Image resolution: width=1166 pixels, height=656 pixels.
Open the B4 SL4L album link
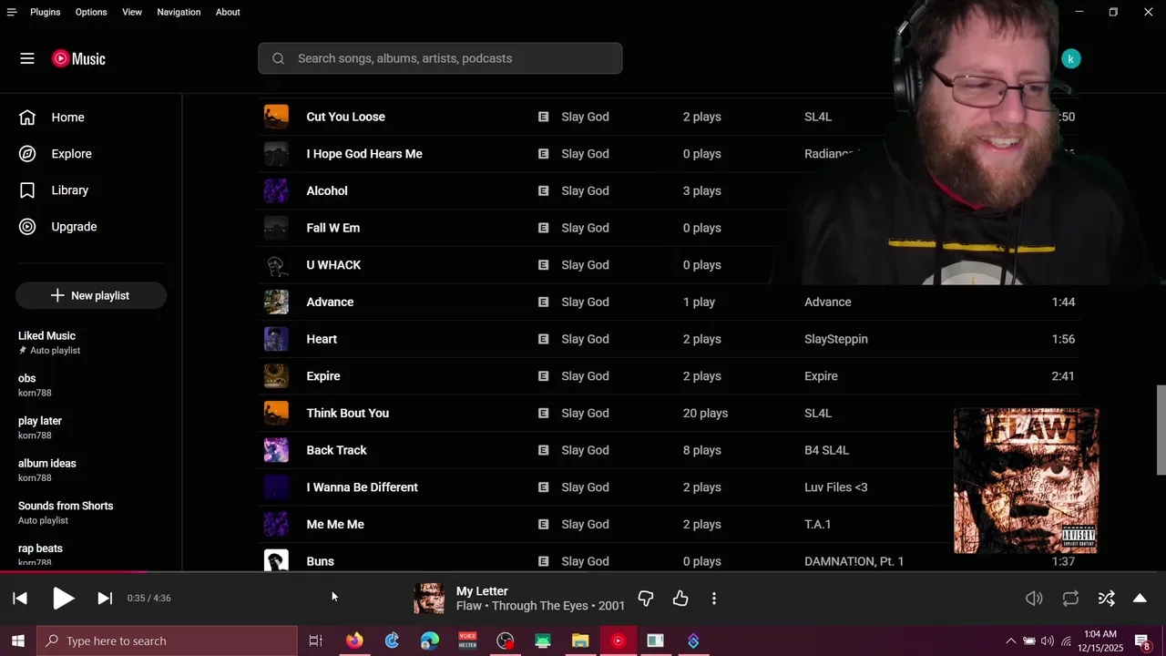(x=826, y=450)
